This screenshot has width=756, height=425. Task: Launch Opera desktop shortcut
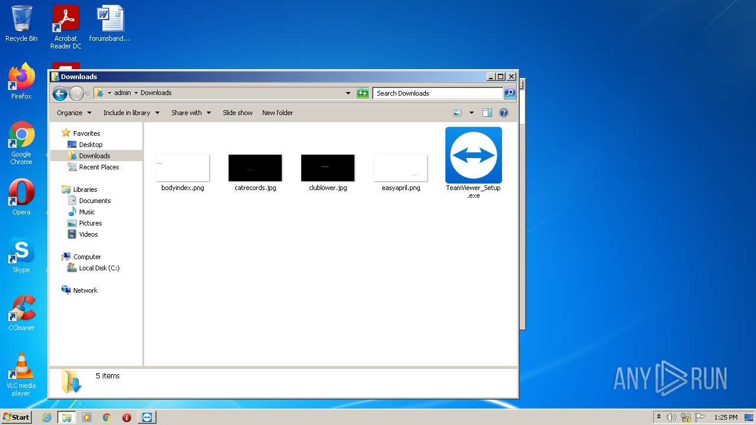pos(21,197)
